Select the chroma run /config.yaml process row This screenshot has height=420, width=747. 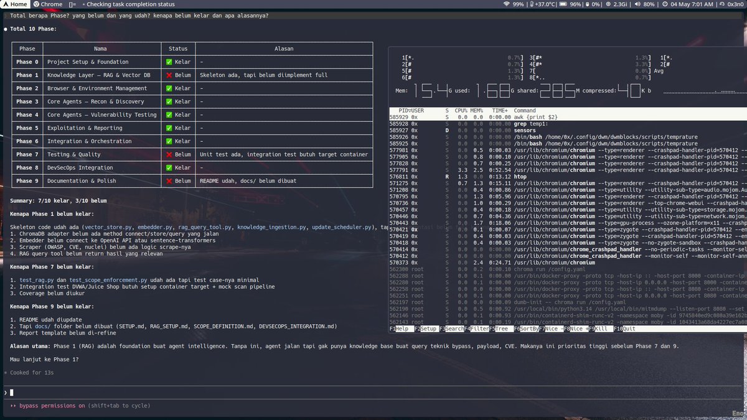(x=568, y=269)
